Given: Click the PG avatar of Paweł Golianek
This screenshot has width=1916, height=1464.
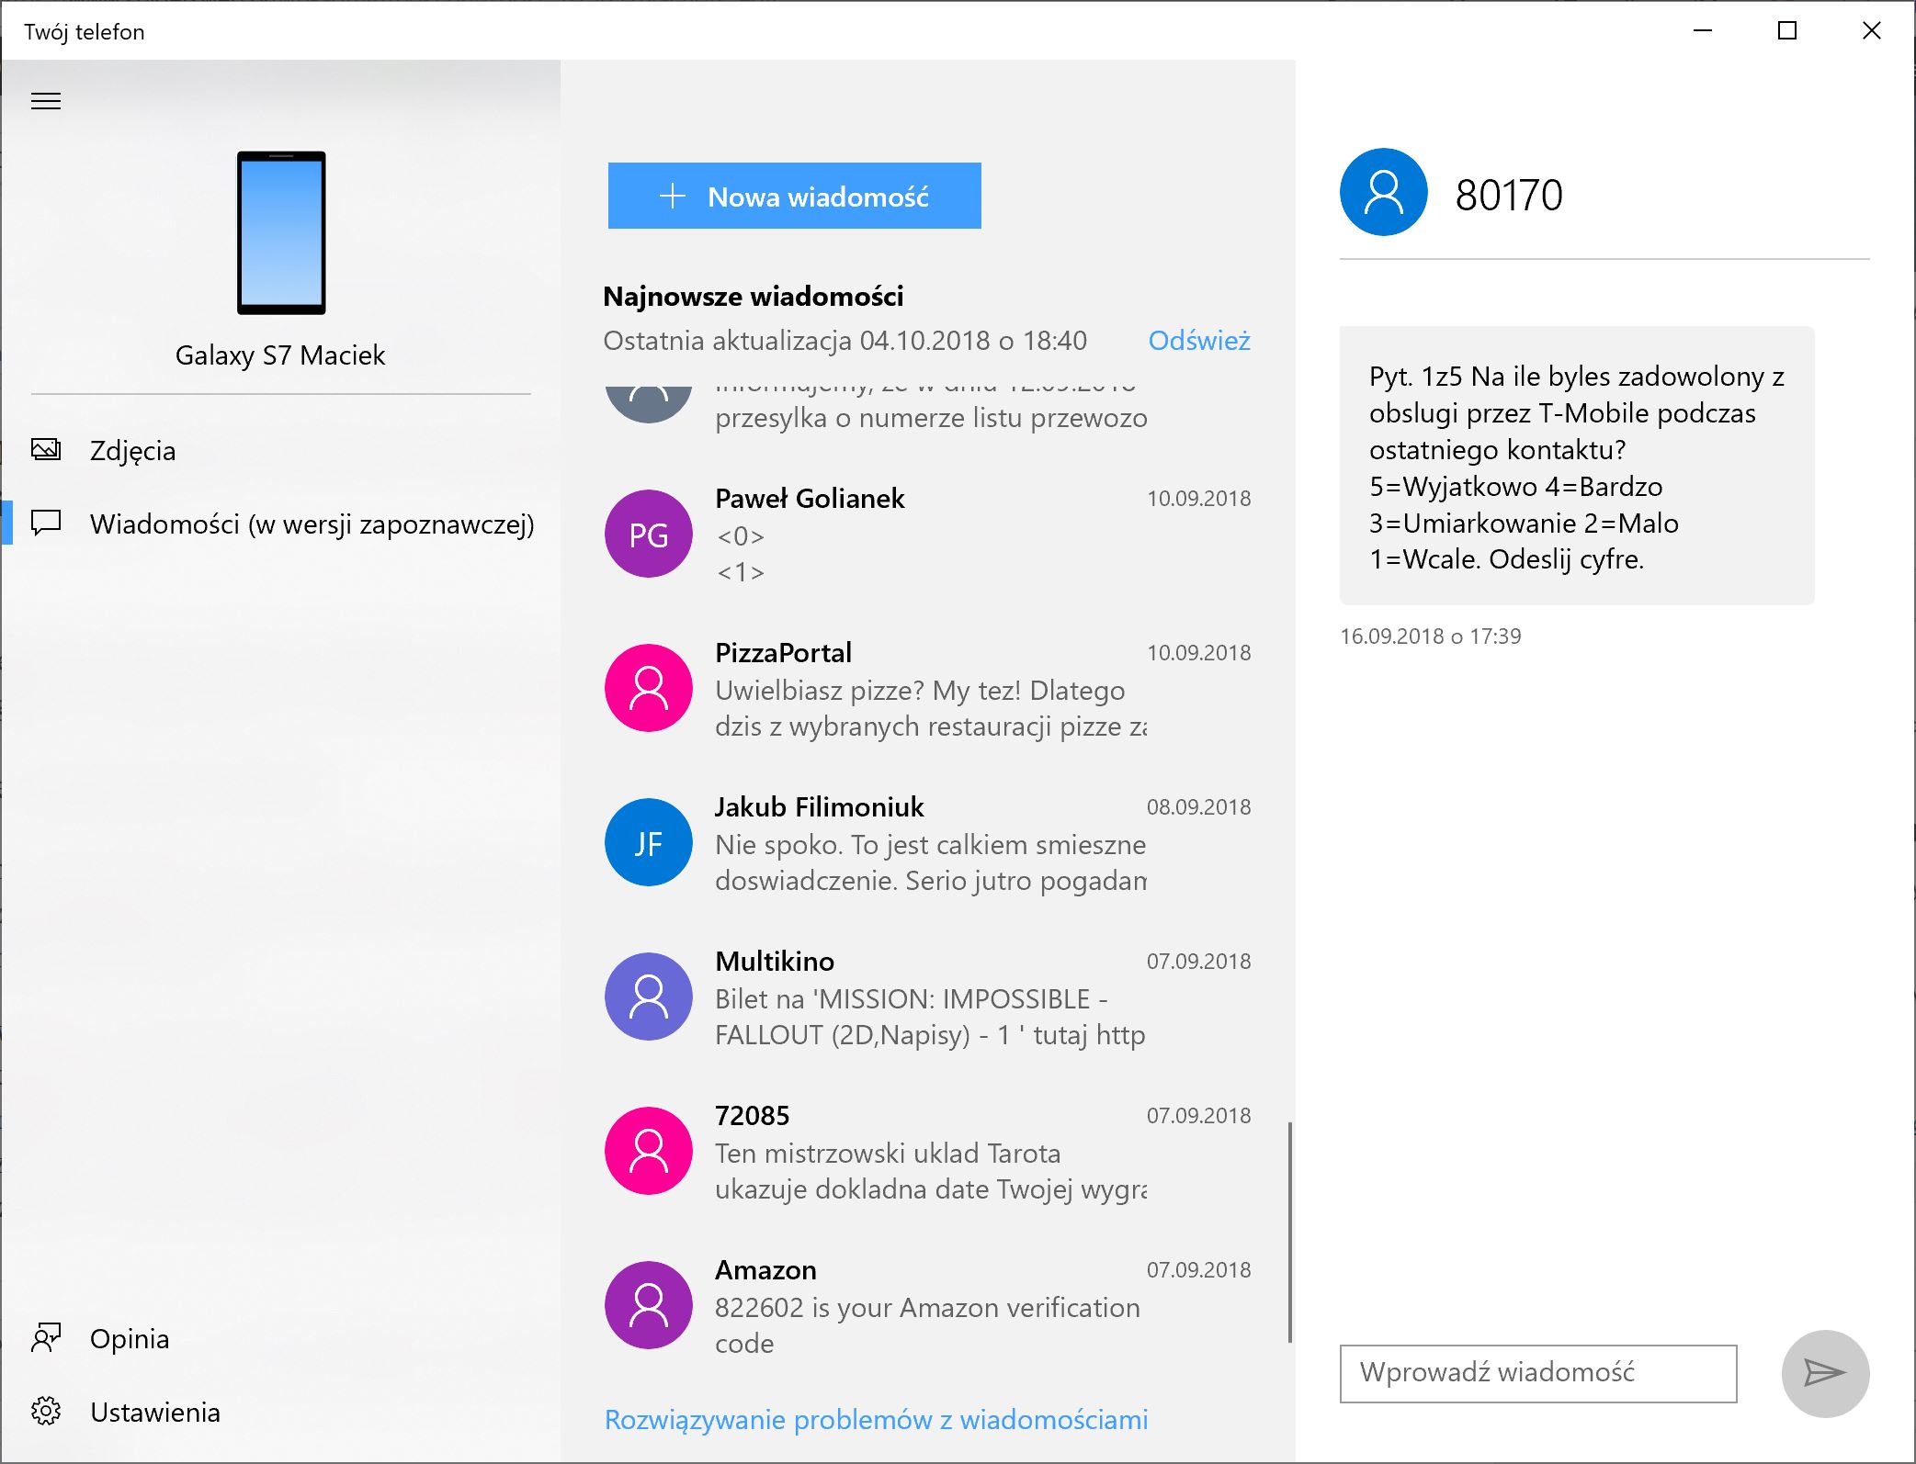Looking at the screenshot, I should (649, 534).
